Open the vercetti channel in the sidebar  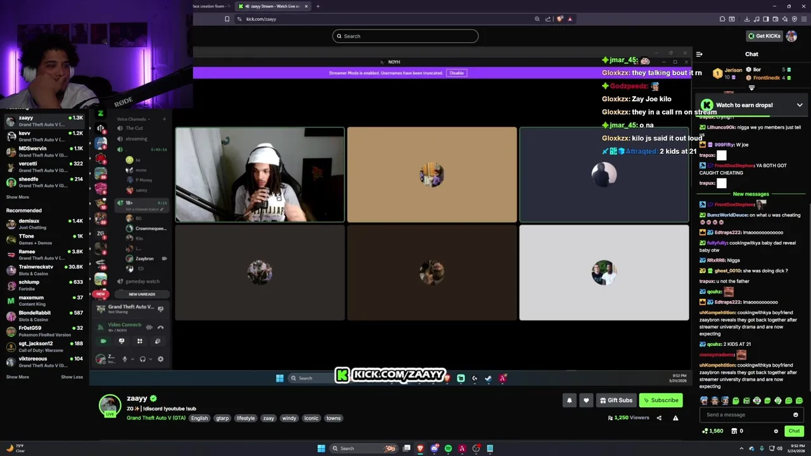[x=44, y=167]
